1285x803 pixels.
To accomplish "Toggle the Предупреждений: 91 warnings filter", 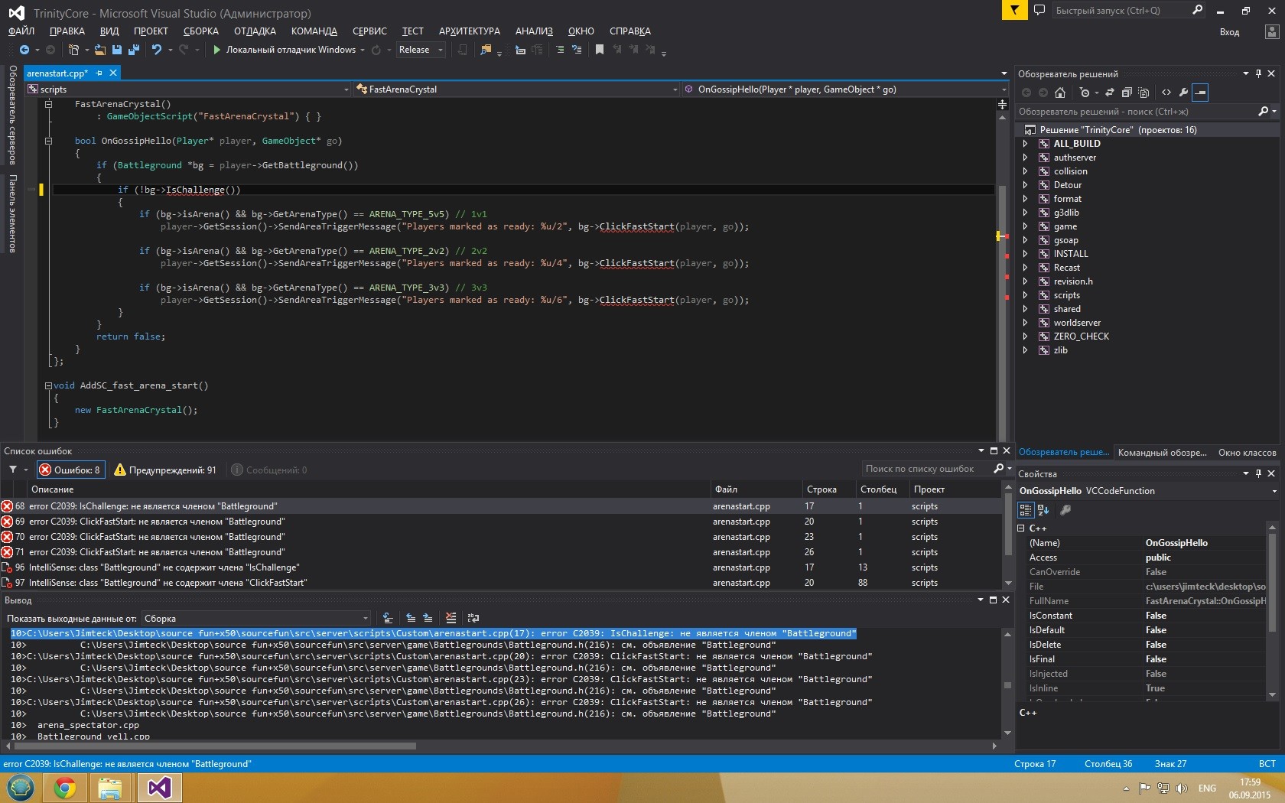I will coord(165,470).
